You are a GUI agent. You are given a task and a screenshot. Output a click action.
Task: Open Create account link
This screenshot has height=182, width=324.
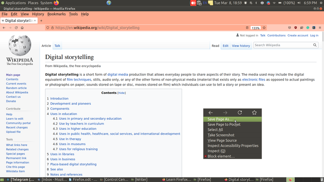[298, 36]
